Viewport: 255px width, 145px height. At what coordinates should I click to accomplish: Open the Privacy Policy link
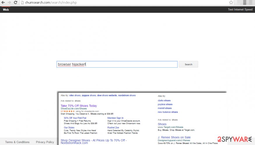point(45,142)
